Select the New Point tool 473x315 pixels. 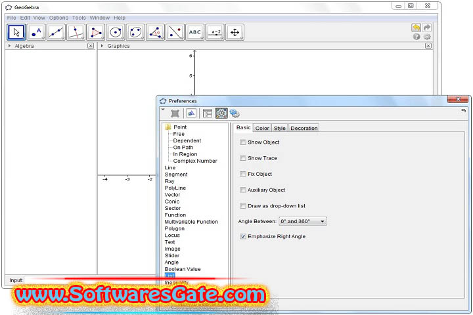(x=36, y=32)
